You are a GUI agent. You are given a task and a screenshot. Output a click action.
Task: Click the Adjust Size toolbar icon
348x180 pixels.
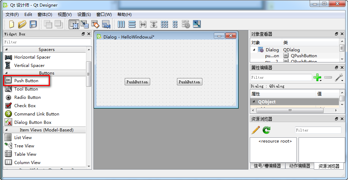196,24
